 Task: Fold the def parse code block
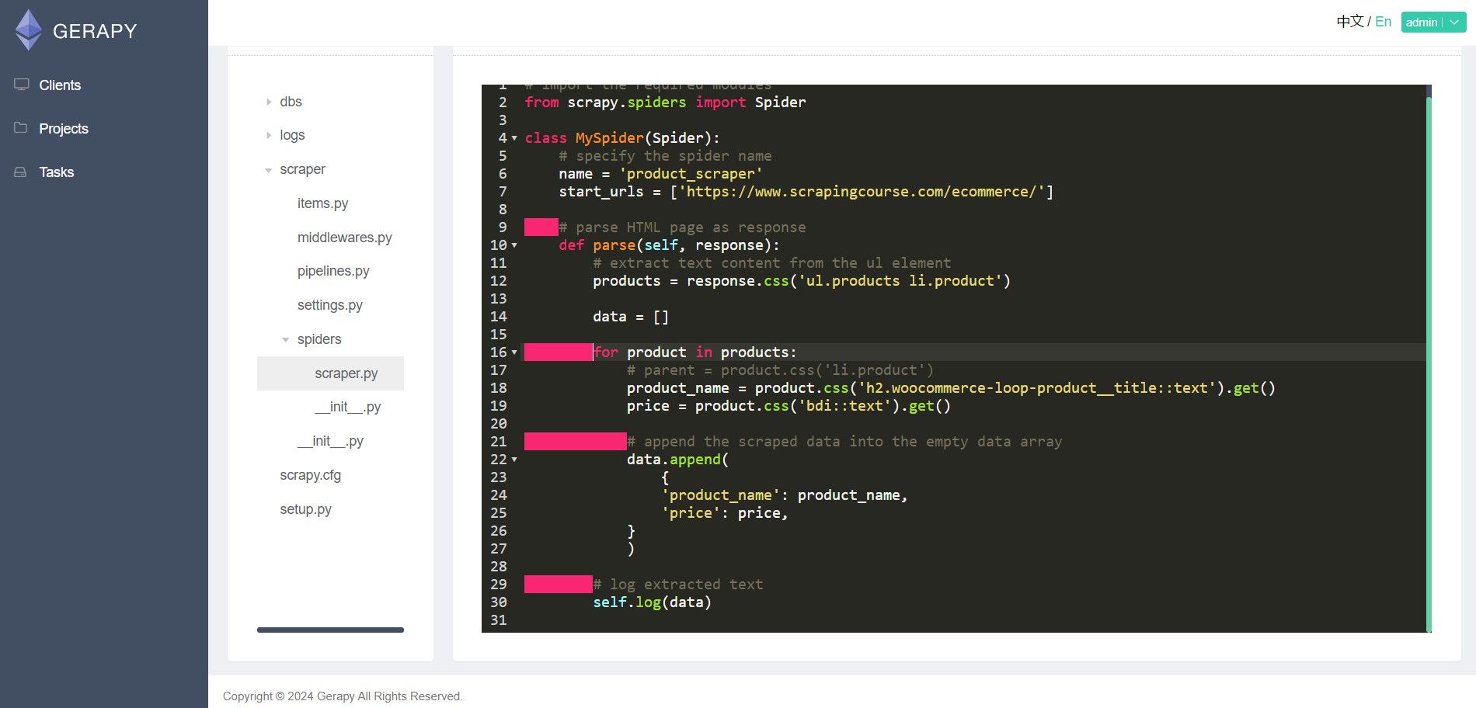[x=514, y=245]
